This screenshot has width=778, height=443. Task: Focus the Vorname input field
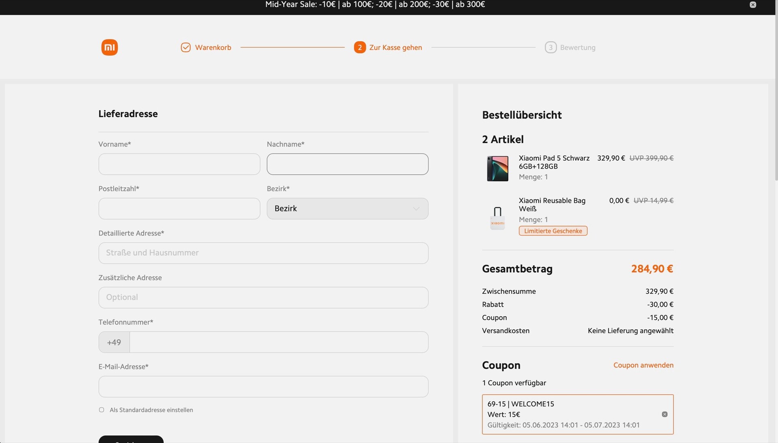click(179, 164)
